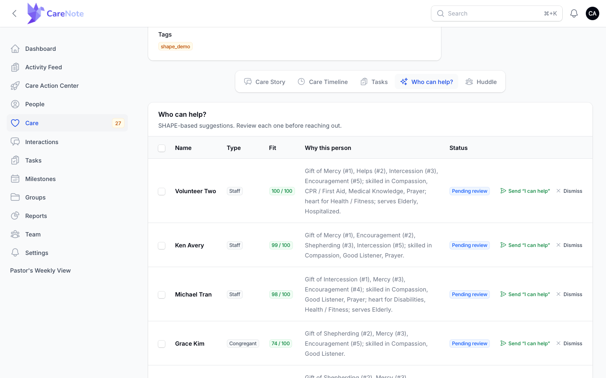Click the back arrow icon
The width and height of the screenshot is (606, 378).
pyautogui.click(x=15, y=13)
